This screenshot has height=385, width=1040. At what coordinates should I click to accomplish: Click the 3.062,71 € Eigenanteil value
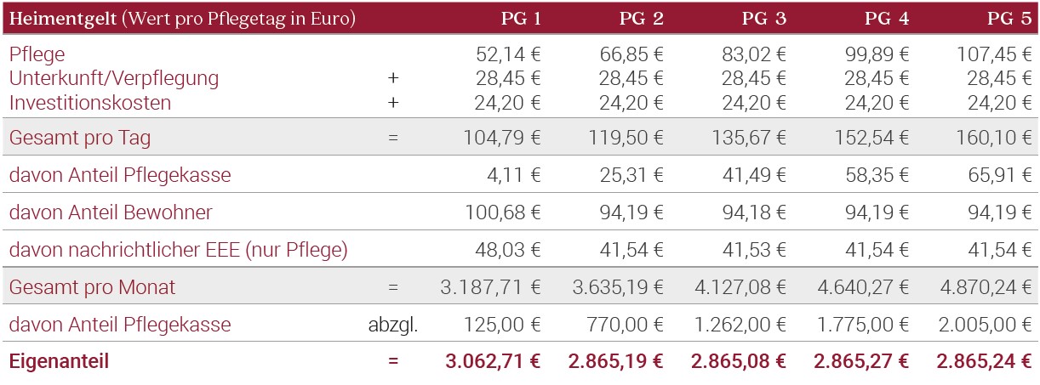pos(493,361)
